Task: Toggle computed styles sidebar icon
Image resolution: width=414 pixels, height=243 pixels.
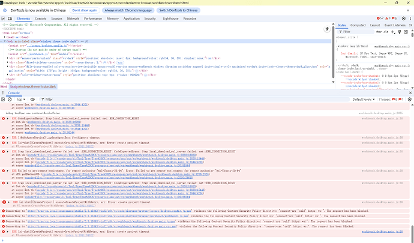Action: pyautogui.click(x=406, y=32)
